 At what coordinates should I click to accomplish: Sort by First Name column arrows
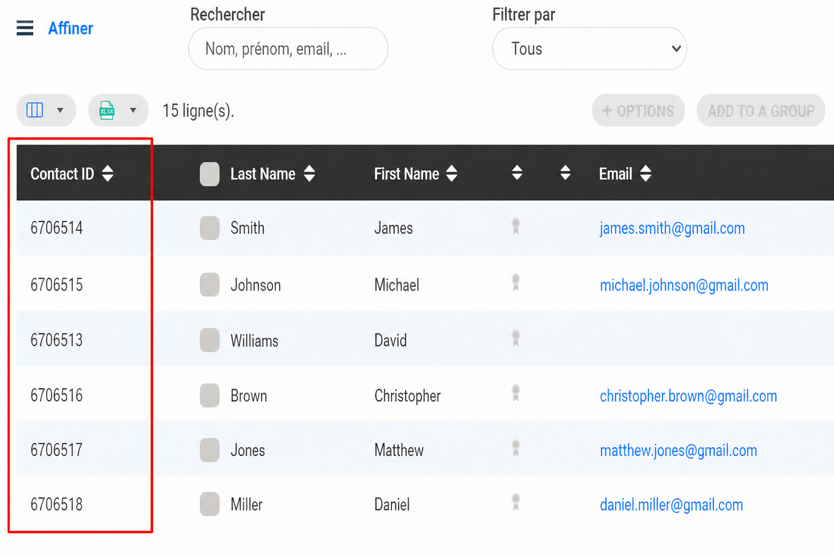tap(452, 174)
